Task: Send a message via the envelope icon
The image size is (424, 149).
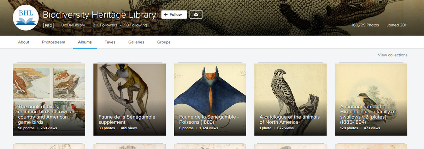Action: (x=196, y=14)
